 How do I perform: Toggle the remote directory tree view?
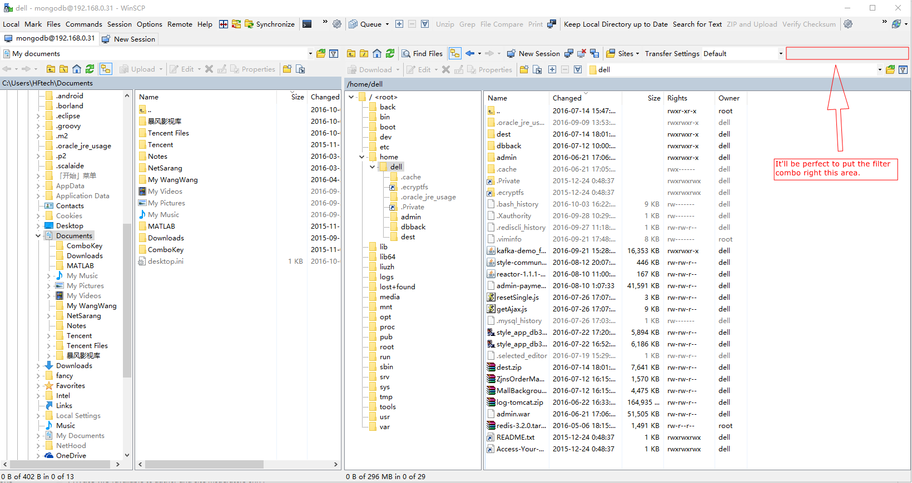pyautogui.click(x=455, y=53)
